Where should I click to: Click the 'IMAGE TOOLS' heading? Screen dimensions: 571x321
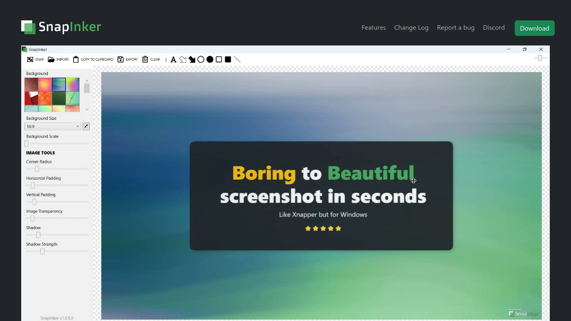coord(40,153)
